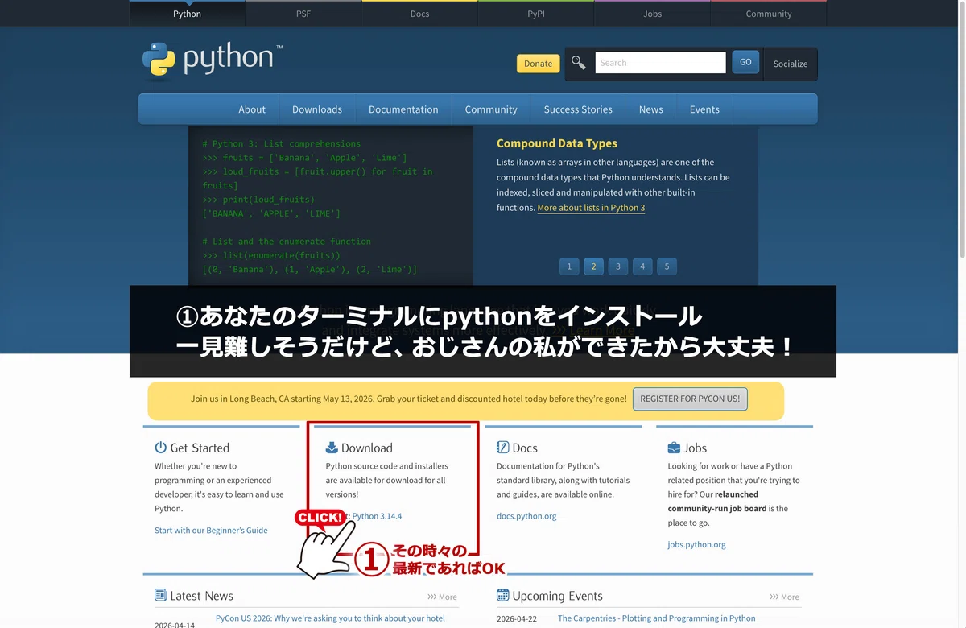Visit the jobs.python.org link
Screen dimensions: 966x628
click(696, 544)
